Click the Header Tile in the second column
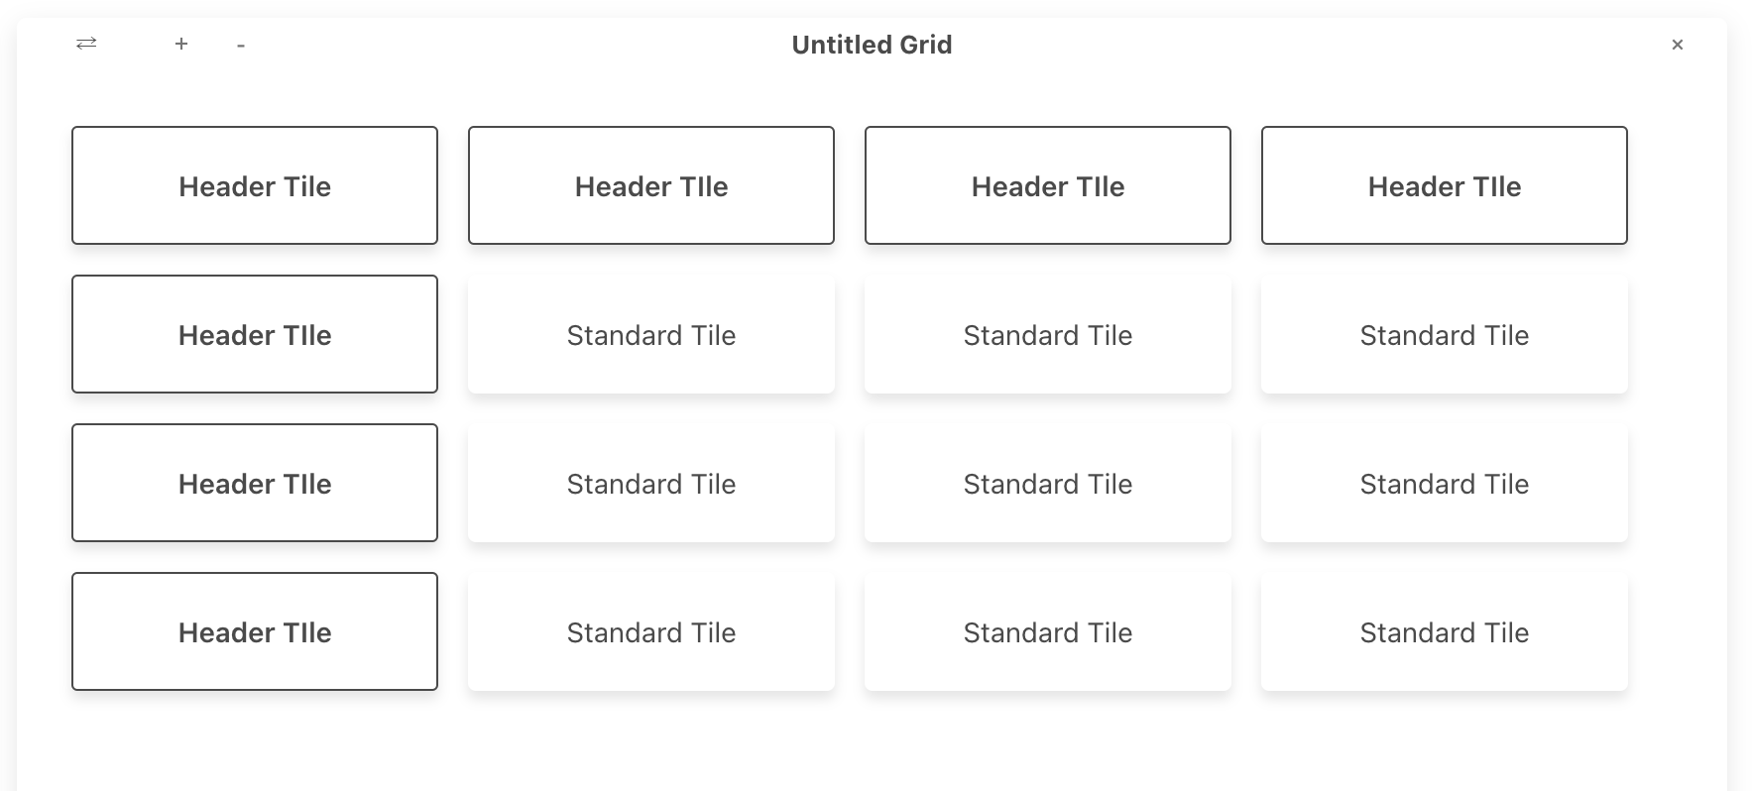Image resolution: width=1753 pixels, height=791 pixels. pos(650,185)
